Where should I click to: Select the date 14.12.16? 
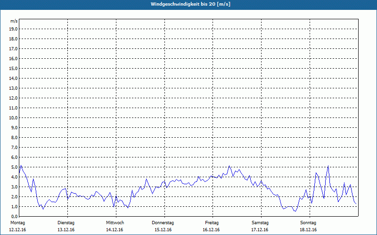115,230
